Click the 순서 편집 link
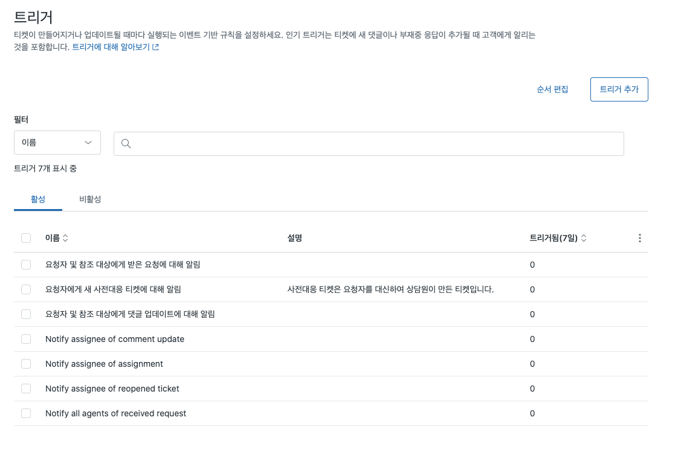This screenshot has width=681, height=455. pos(552,89)
